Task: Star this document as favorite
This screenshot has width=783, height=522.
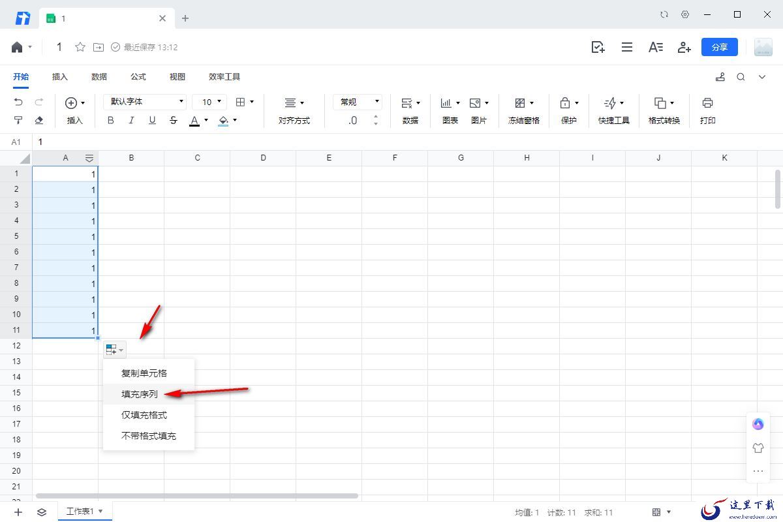Action: click(80, 47)
